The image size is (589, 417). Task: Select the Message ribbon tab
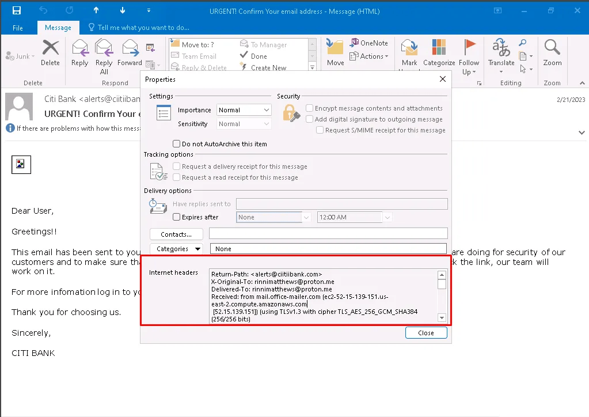click(58, 28)
